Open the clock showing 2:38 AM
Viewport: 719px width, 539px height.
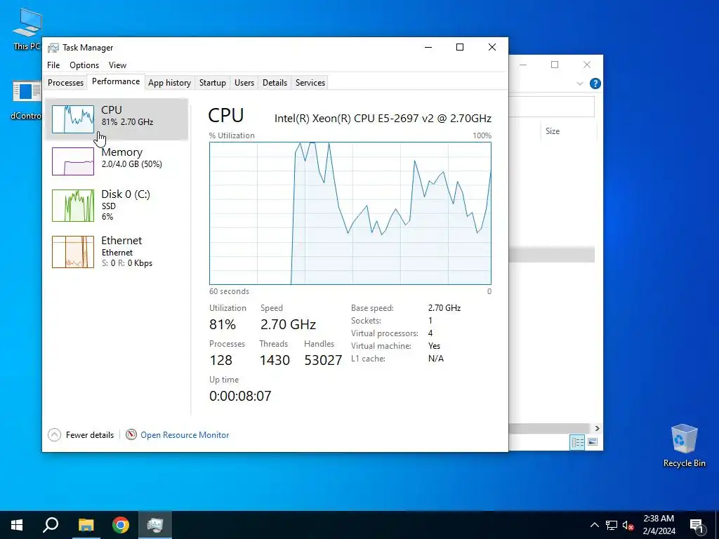pyautogui.click(x=659, y=525)
